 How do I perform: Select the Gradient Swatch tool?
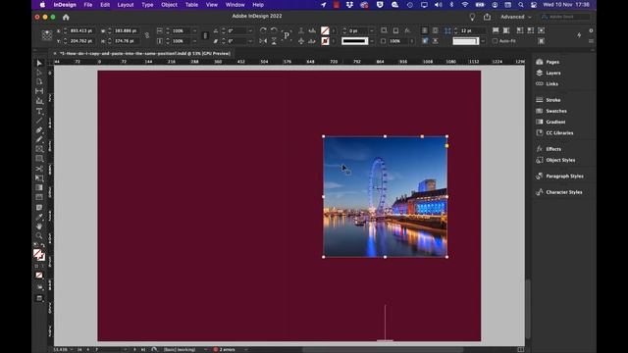pos(39,187)
